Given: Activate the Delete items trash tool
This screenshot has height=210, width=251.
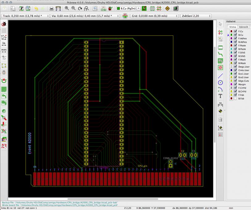Looking at the screenshot, I should pos(220,120).
